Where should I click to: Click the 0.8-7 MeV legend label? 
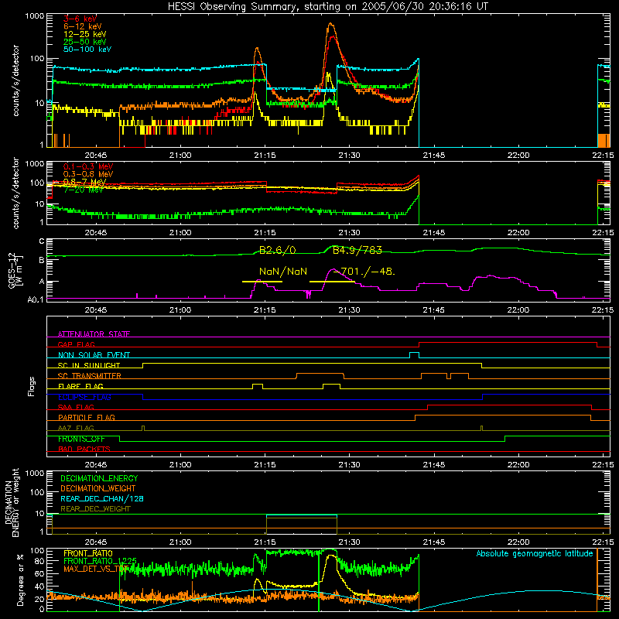click(x=84, y=182)
